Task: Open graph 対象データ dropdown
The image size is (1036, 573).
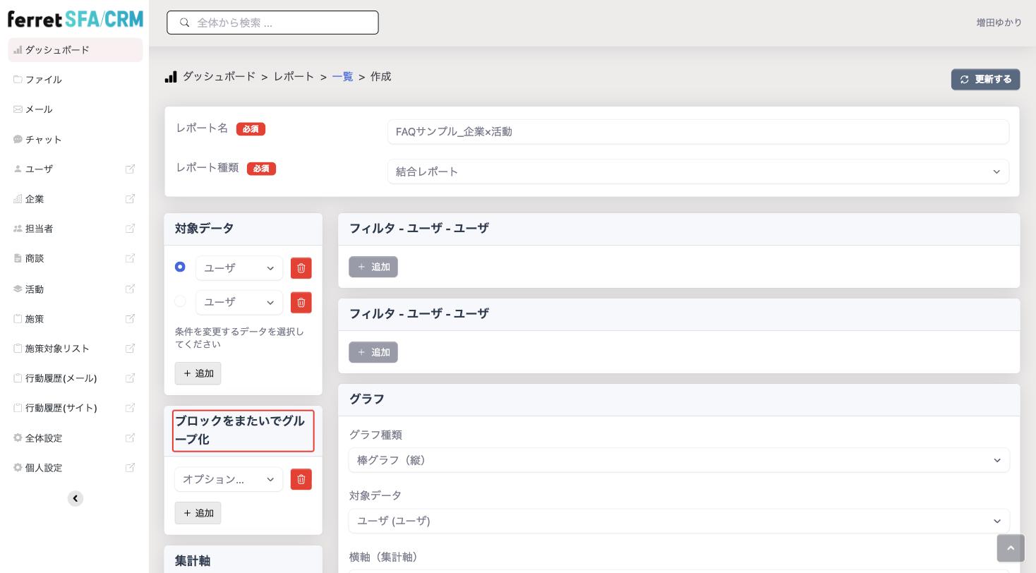Action: (679, 521)
